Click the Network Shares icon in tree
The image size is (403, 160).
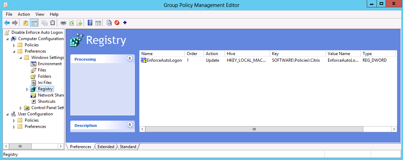tap(33, 95)
